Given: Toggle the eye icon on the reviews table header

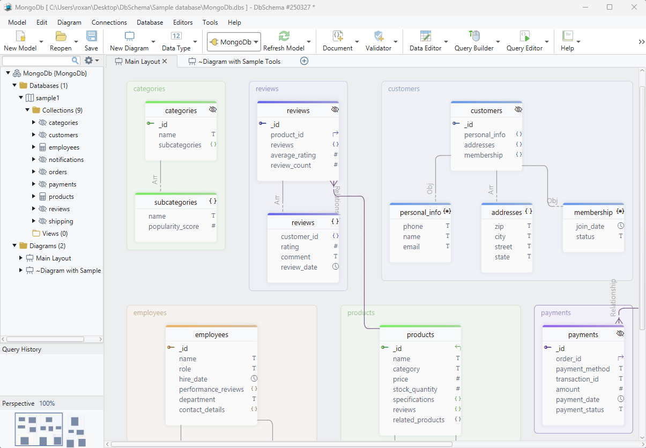Looking at the screenshot, I should 335,109.
